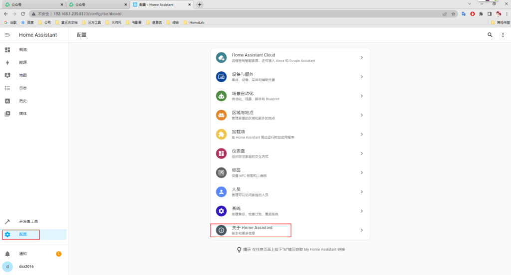Expand the 设备与服务 row chevron
This screenshot has height=275, width=511.
[362, 77]
